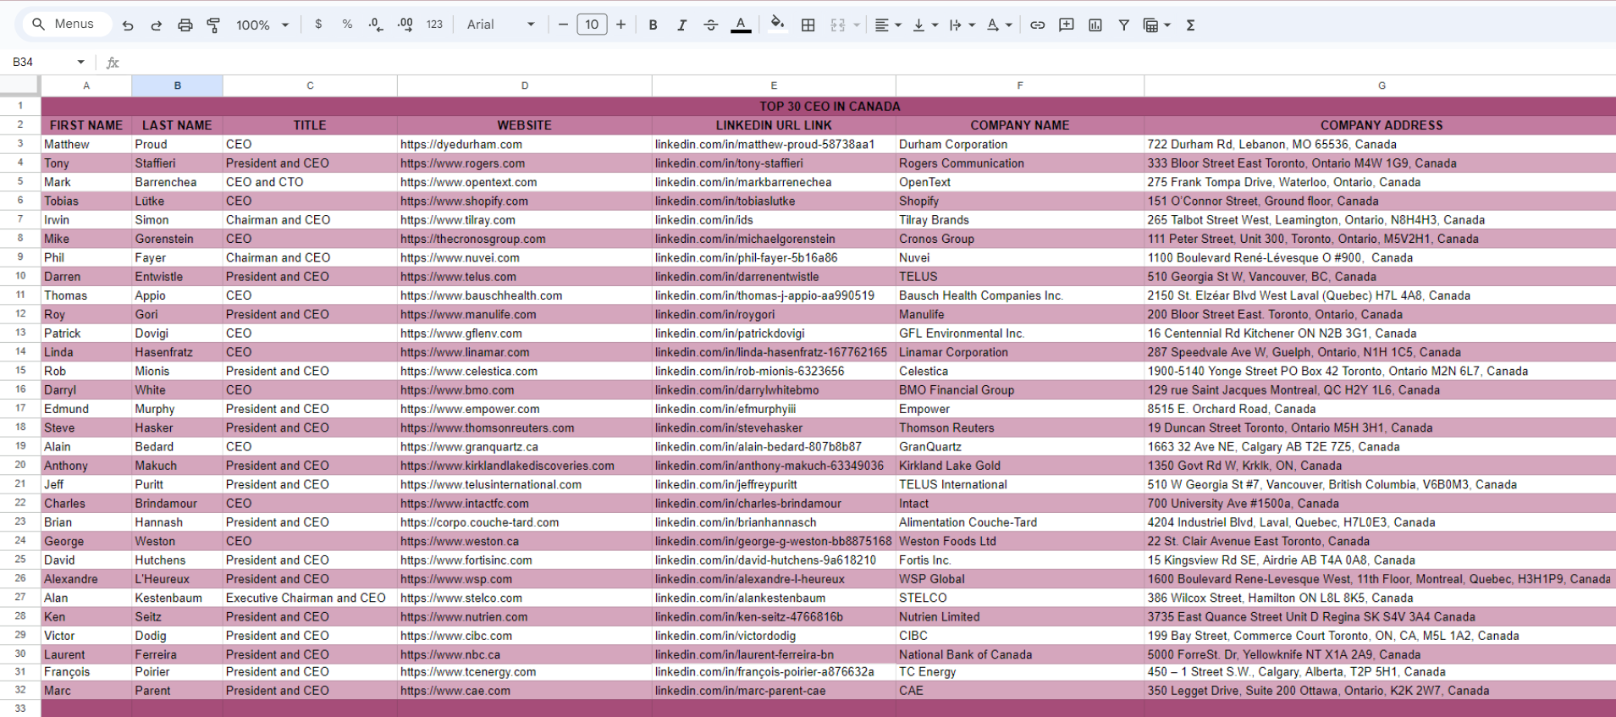Image resolution: width=1616 pixels, height=717 pixels.
Task: Expand the merge cells dropdown arrow
Action: coord(857,25)
